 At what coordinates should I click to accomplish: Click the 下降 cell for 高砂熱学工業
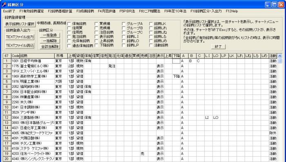(x=176, y=77)
